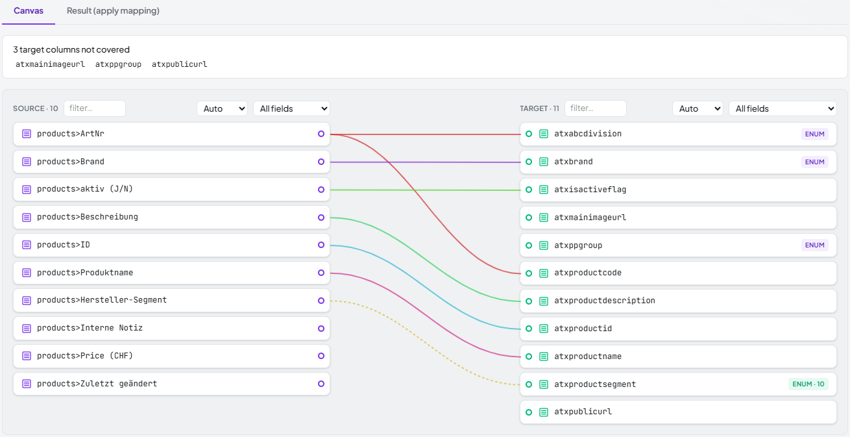Screen dimensions: 850x437
Task: Focus the target filter input
Action: (596, 108)
